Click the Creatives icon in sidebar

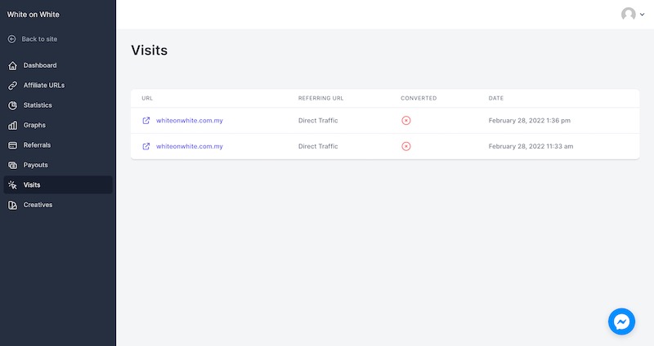12,205
